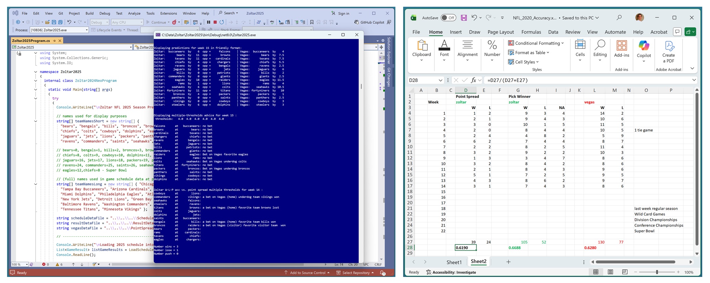The height and width of the screenshot is (283, 710).
Task: Collapse the namespace Zoltar2025 code block
Action: point(35,72)
